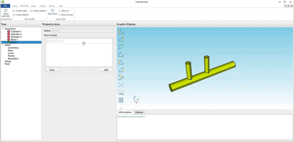Collapse the Mesh tree node

point(3,45)
